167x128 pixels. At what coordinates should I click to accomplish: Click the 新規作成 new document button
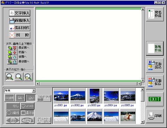(x=155, y=48)
